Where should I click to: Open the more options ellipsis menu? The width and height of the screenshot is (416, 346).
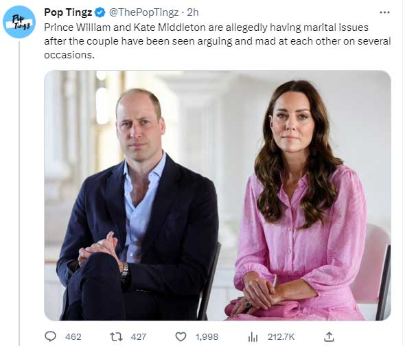(x=388, y=12)
